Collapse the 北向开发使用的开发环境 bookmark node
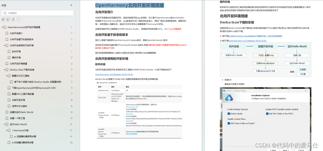 (4, 45)
